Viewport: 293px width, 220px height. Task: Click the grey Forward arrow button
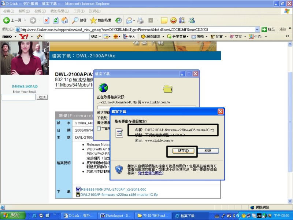33,20
